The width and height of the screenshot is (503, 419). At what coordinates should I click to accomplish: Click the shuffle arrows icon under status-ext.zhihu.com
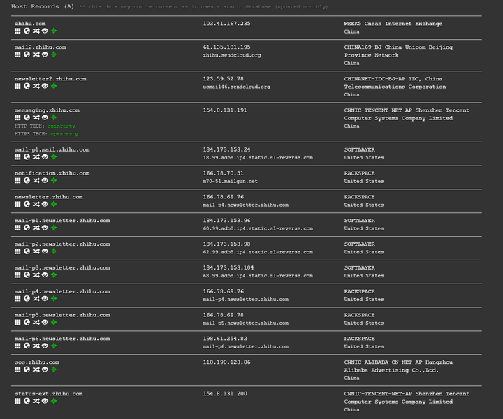click(36, 401)
